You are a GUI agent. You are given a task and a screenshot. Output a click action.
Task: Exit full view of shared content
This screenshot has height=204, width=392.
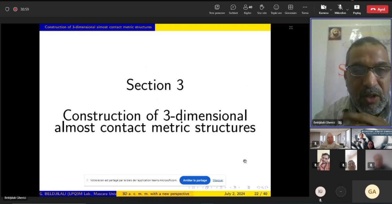click(x=291, y=27)
